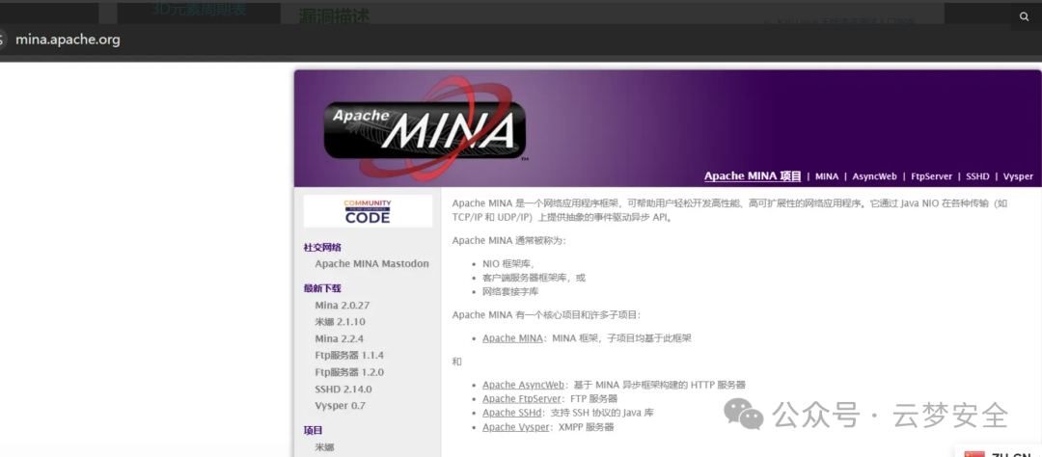Select Vysper in the header navigation

[x=1018, y=176]
